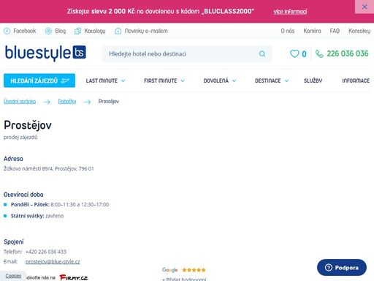This screenshot has height=281, width=374.
Task: Expand the Destinace dropdown chevron
Action: point(286,80)
